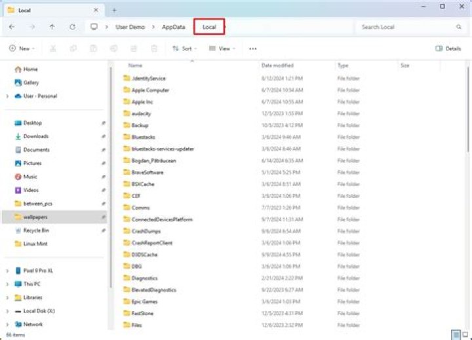Unpin wallpapers using its pin icon
This screenshot has height=340, width=472.
tap(104, 217)
